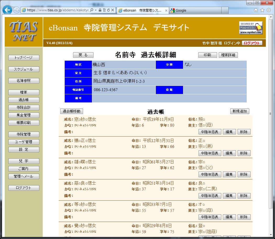Open 集金管理 in the sidebar
This screenshot has height=239, width=275.
(x=24, y=115)
